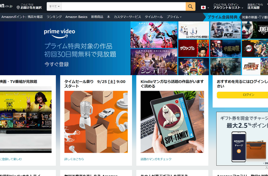Click the に登録して楽しむ link
268x176 pixels.
11,159
